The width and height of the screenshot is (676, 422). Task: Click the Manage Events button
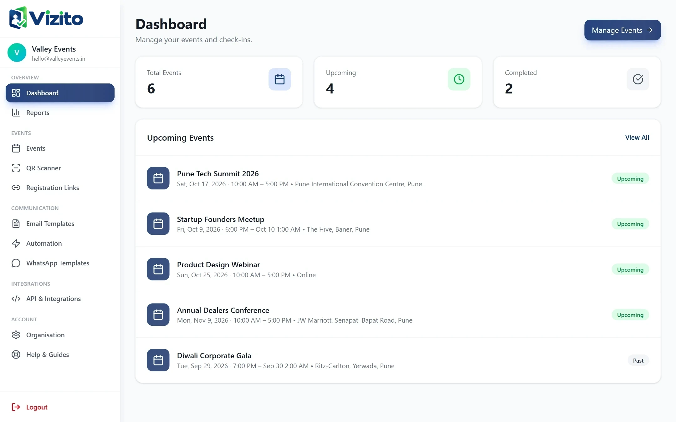click(622, 30)
